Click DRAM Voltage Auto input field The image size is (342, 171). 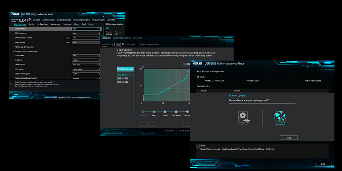86,42
